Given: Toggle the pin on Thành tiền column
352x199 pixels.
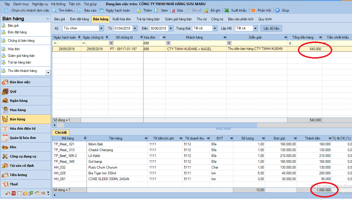Looking at the screenshot, I should pos(330,138).
